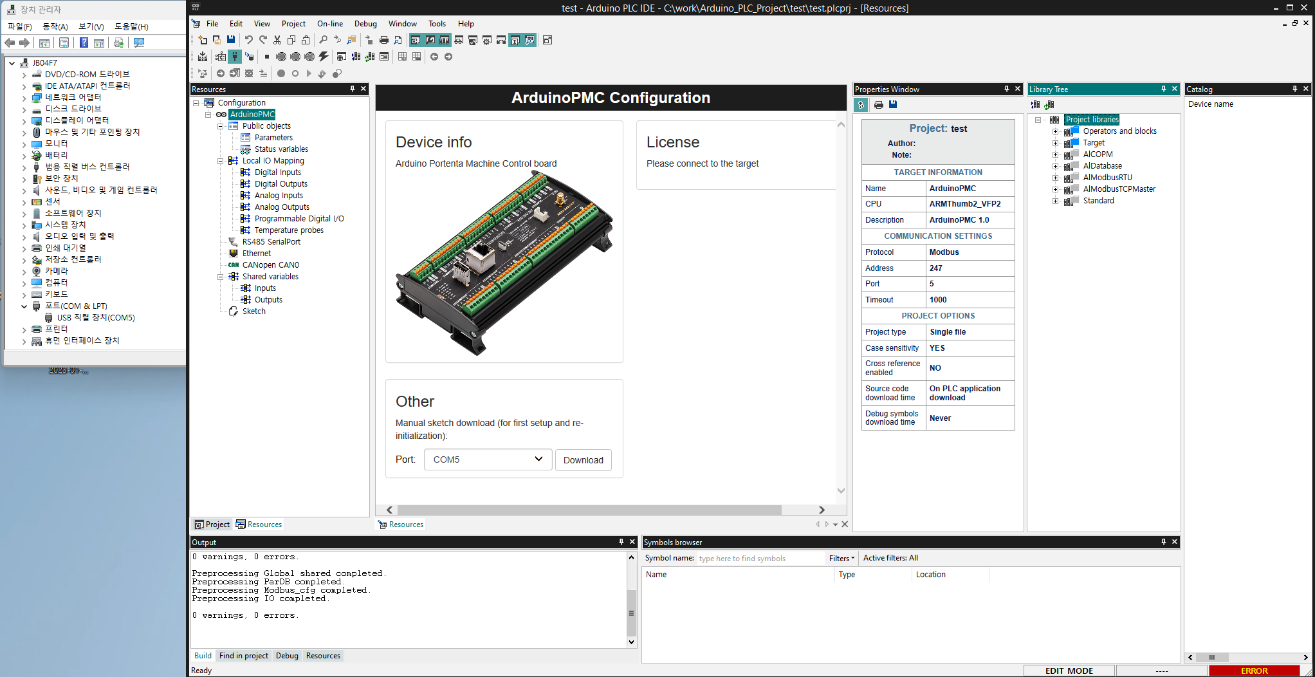Click the Print printer icon
Image resolution: width=1315 pixels, height=677 pixels.
pyautogui.click(x=384, y=40)
